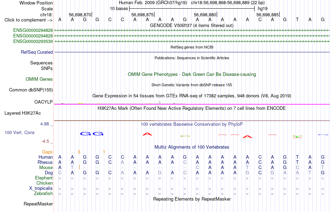Viewport: 330px width, 212px height.
Task: Click the '10 bases' scale text
Action: pos(119,9)
